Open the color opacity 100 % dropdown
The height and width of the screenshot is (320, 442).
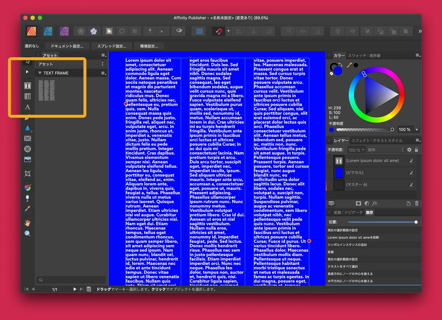pyautogui.click(x=417, y=129)
